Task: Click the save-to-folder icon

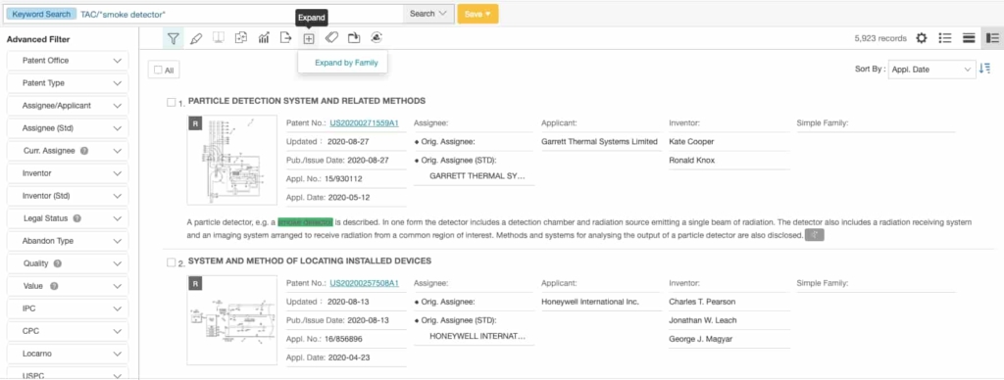Action: click(353, 38)
